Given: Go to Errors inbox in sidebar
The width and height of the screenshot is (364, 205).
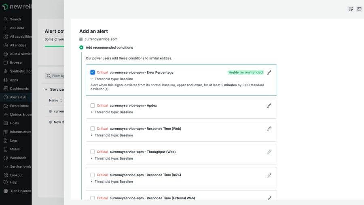Looking at the screenshot, I should click(19, 106).
